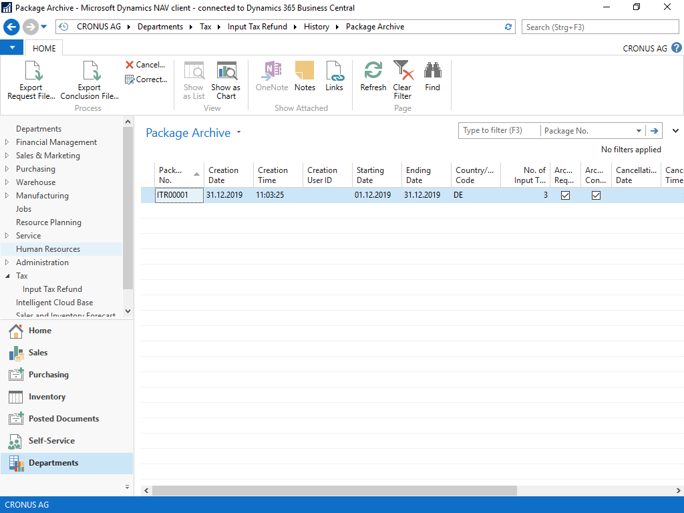Expand Sales & Marketing tree node
Image resolution: width=684 pixels, height=513 pixels.
click(7, 155)
